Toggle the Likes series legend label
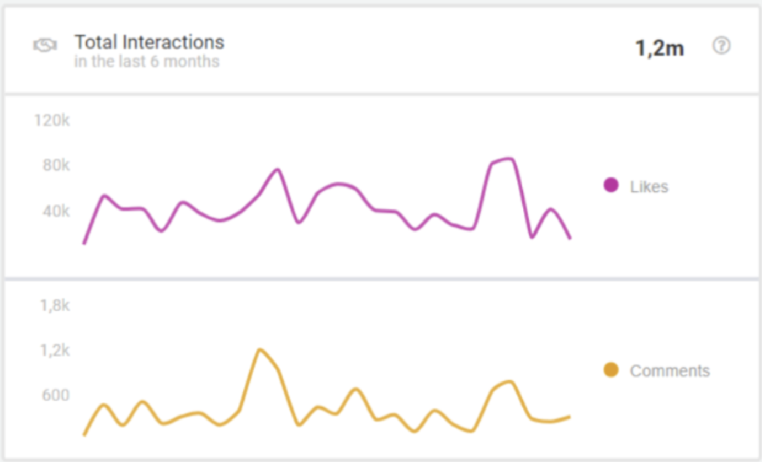Viewport: 765px width, 463px height. (649, 187)
